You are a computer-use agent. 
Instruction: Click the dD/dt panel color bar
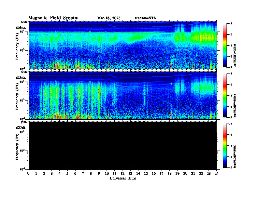coord(225,96)
